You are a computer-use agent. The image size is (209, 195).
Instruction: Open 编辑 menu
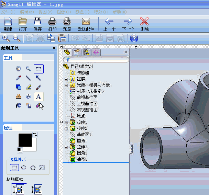pos(27,12)
